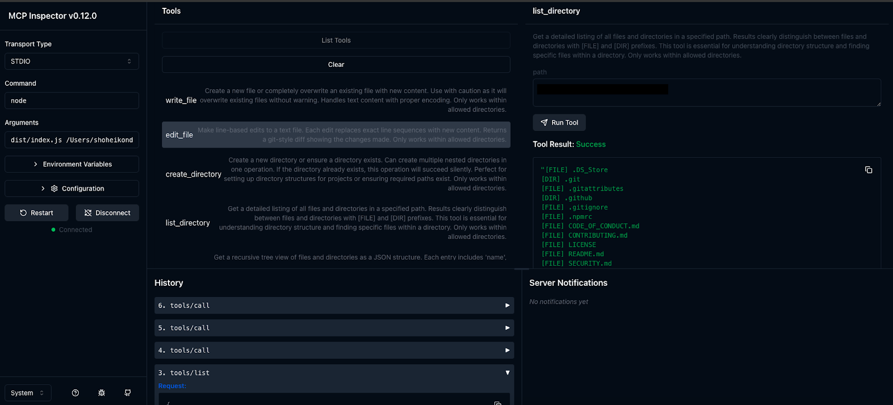Clear the tools list
This screenshot has height=405, width=893.
click(336, 65)
